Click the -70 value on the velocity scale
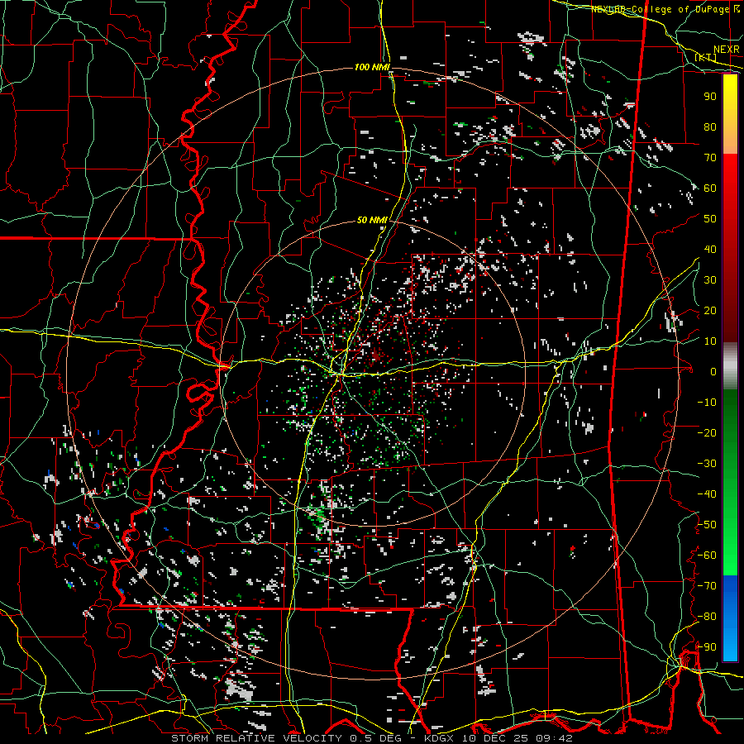 707,586
